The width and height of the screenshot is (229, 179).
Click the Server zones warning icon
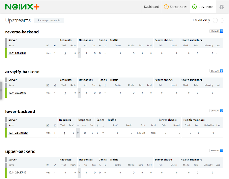[166, 7]
